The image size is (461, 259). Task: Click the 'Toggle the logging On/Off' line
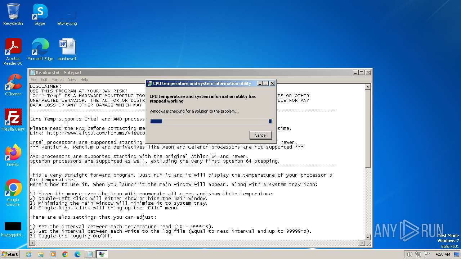[71, 236]
